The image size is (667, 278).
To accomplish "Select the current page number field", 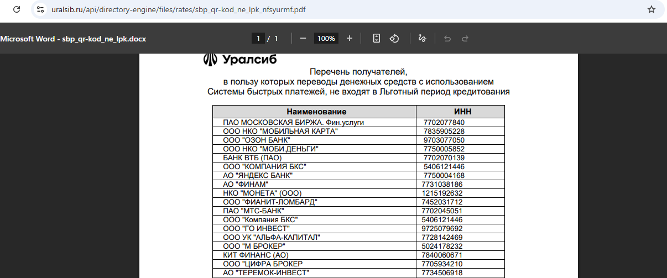I will coord(257,39).
